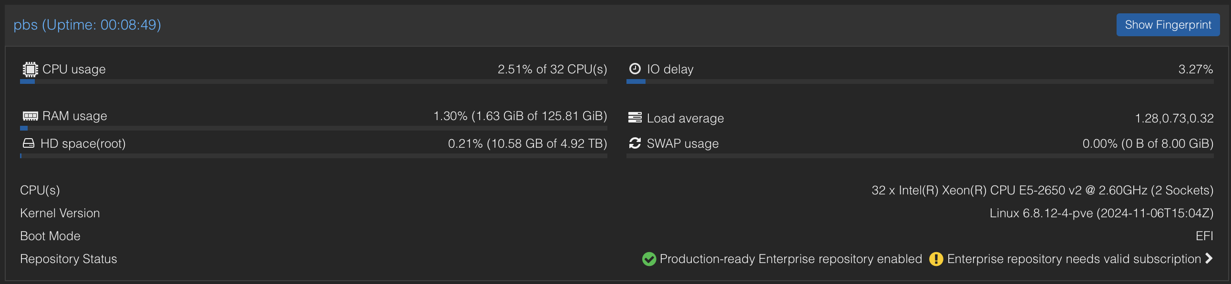This screenshot has width=1231, height=284.
Task: Click the Boot Mode EFI value
Action: [x=1204, y=236]
